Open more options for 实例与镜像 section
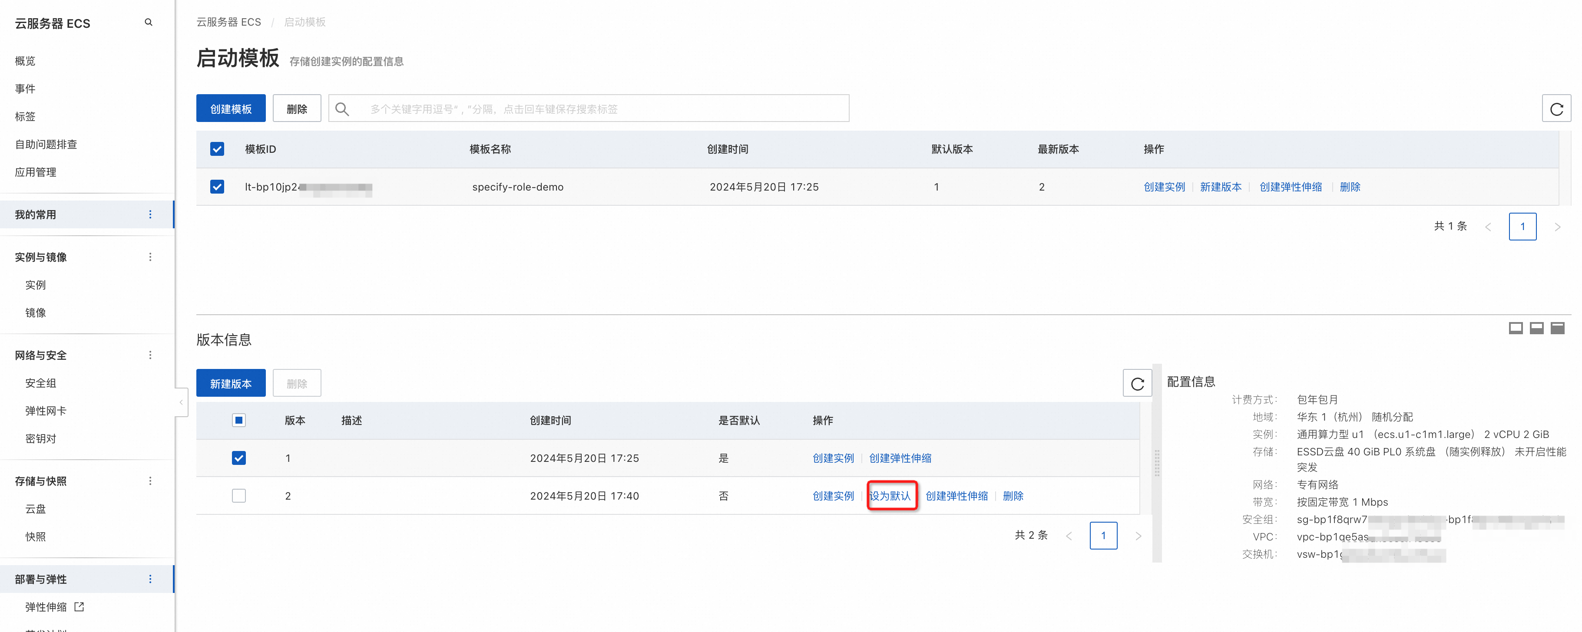This screenshot has width=1582, height=632. [150, 257]
